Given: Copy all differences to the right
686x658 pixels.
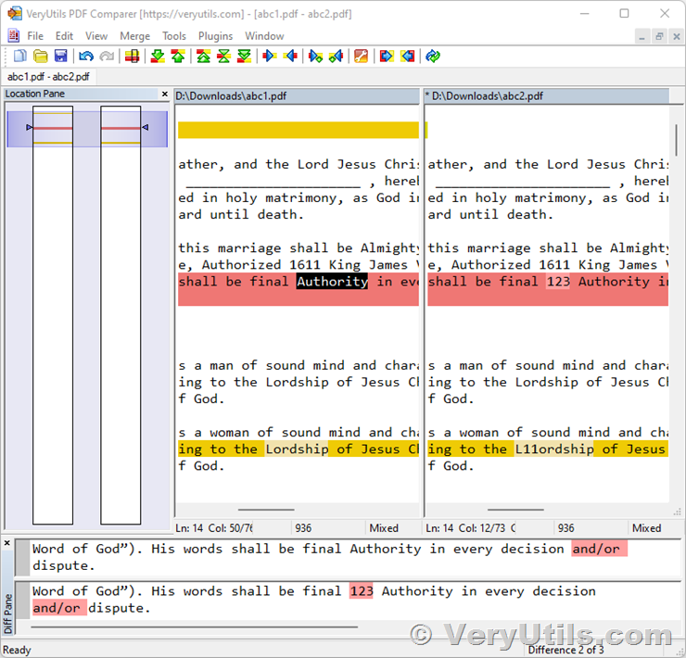Looking at the screenshot, I should click(387, 56).
